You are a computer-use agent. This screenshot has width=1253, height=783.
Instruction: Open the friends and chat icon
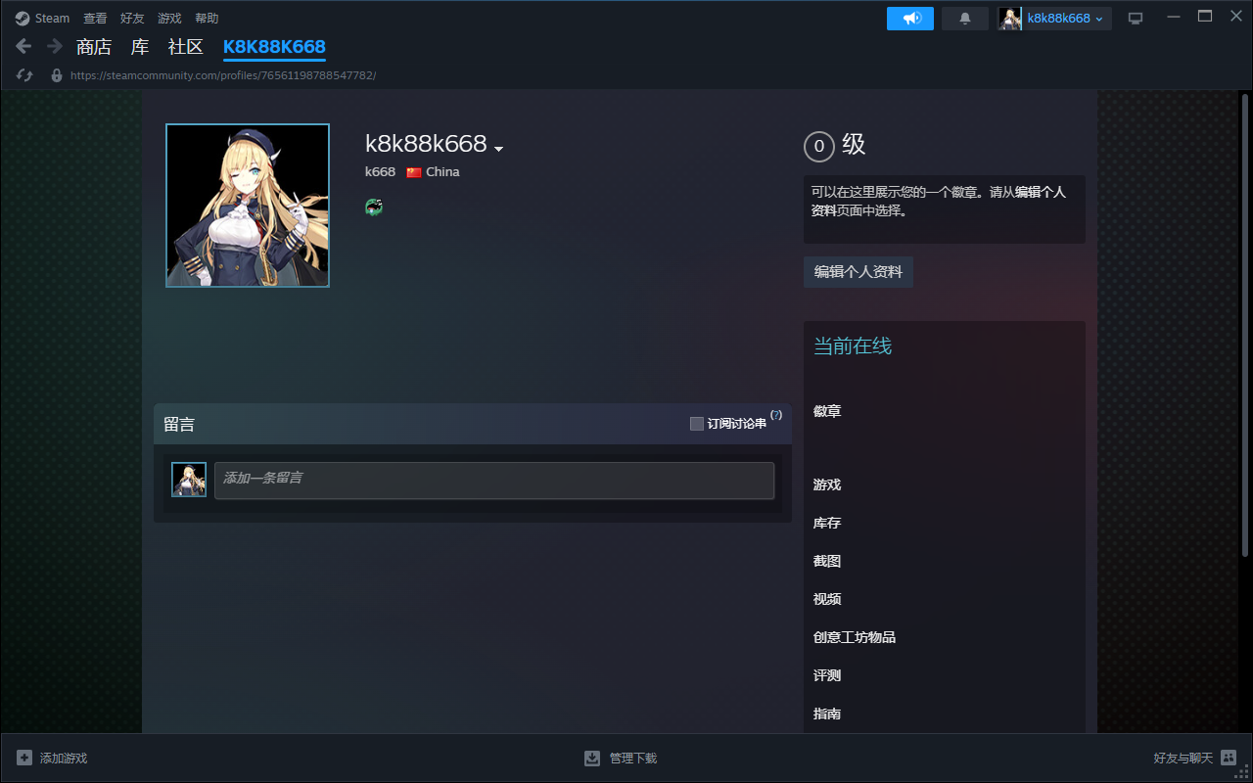click(1229, 758)
